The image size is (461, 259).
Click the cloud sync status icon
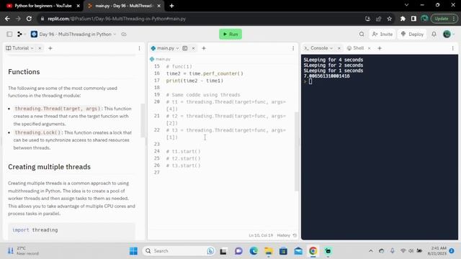point(124,34)
